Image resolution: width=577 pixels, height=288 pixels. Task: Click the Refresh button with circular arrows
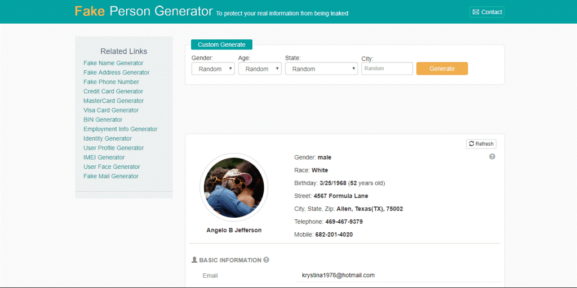click(x=481, y=144)
